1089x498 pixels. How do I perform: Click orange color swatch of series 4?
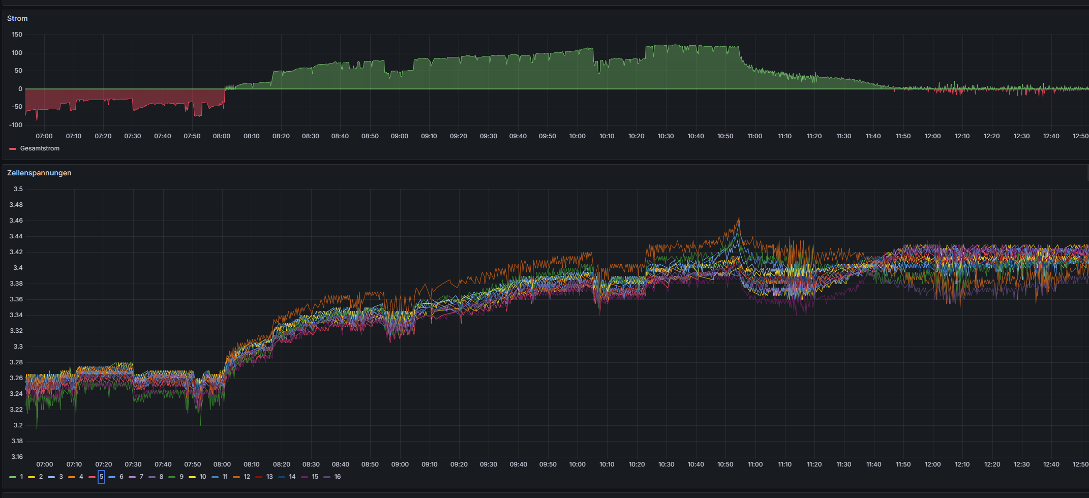[72, 477]
